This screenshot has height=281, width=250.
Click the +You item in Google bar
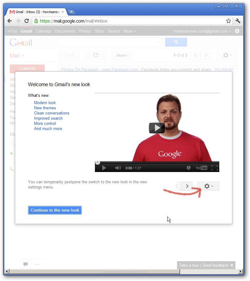pyautogui.click(x=12, y=31)
